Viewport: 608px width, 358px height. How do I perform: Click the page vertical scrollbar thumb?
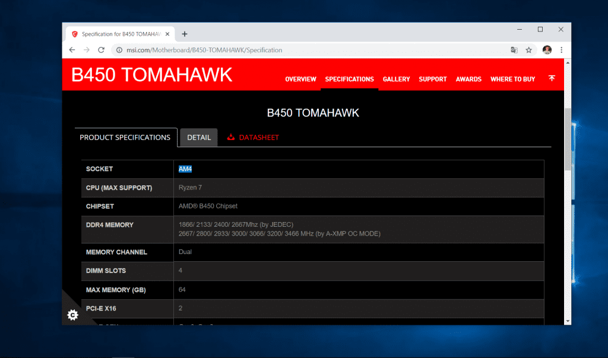568,140
